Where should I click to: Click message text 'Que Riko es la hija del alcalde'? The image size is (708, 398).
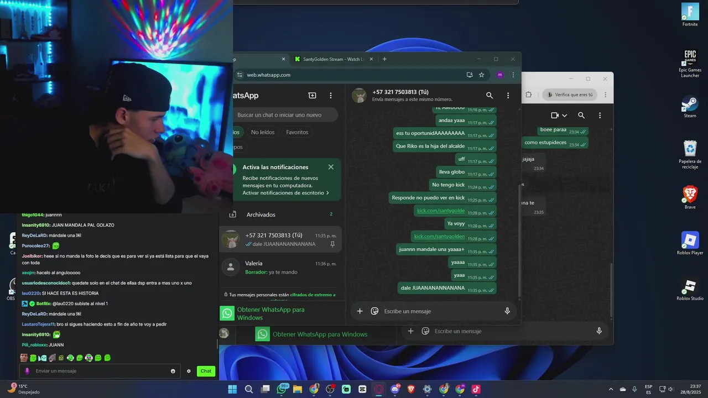430,146
